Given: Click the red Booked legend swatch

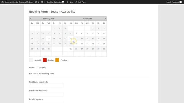Looking at the screenshot, I should point(45,60).
